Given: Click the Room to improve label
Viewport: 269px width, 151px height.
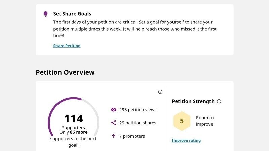Looking at the screenshot, I should tap(205, 121).
